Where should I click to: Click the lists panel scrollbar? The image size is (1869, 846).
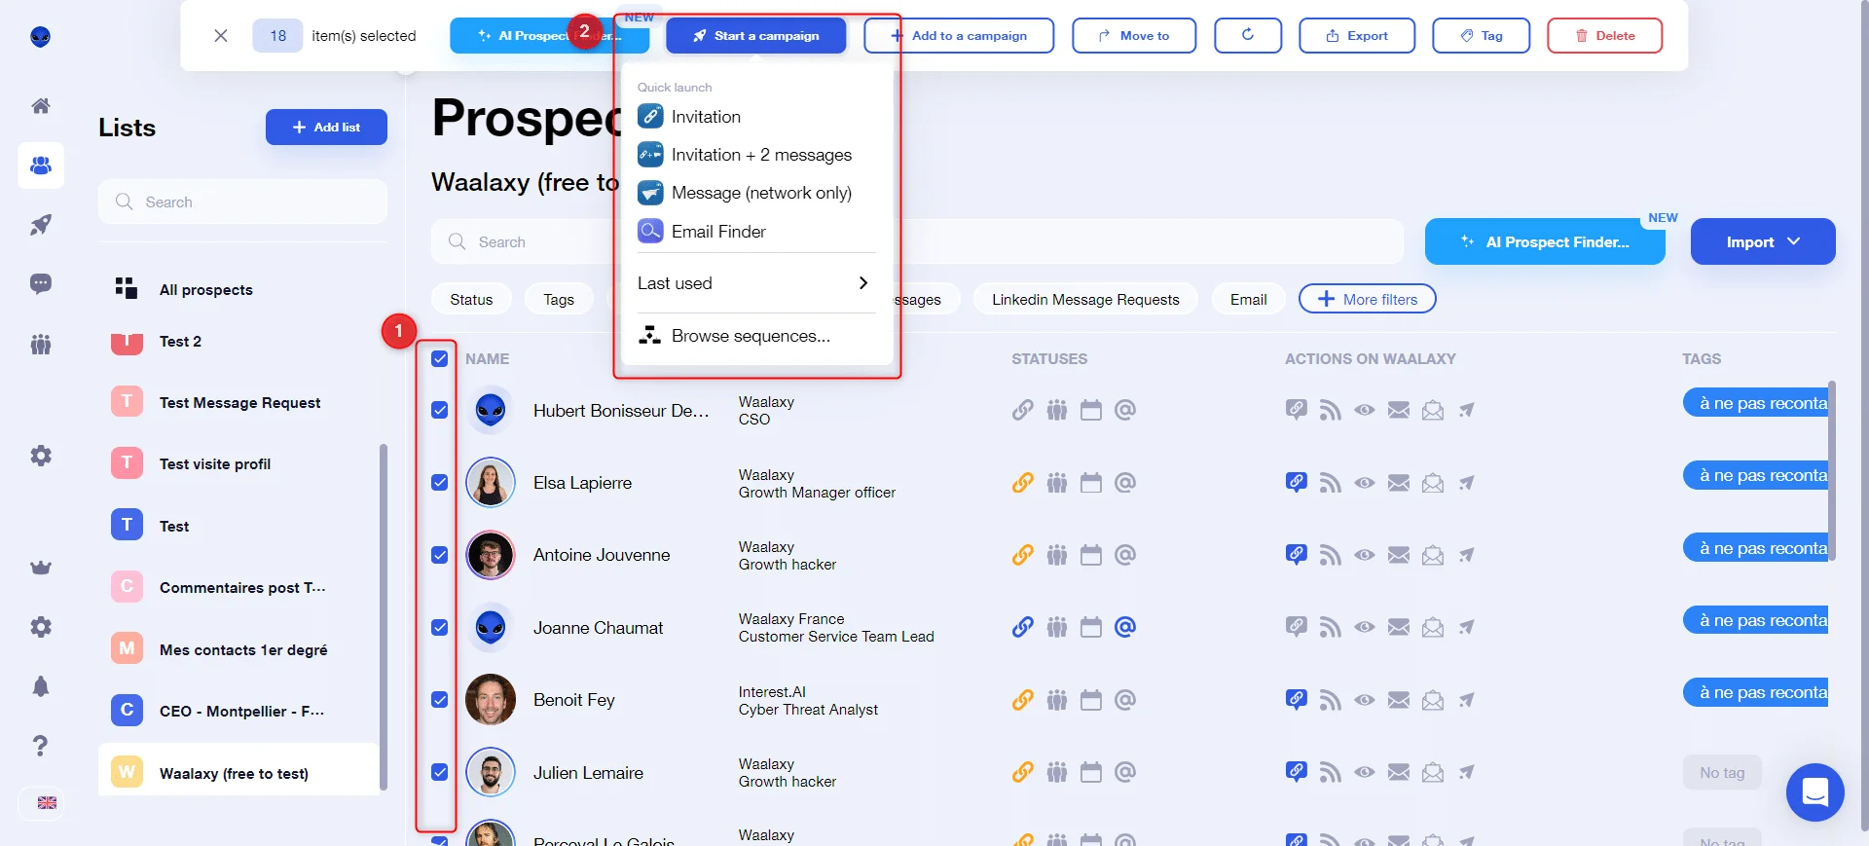tap(384, 617)
